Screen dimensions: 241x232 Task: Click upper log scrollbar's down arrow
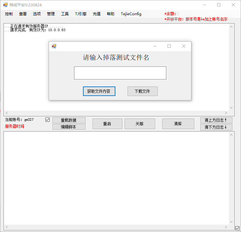click(231, 108)
